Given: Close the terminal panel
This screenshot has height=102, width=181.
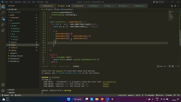Looking at the screenshot, I should point(179,66).
